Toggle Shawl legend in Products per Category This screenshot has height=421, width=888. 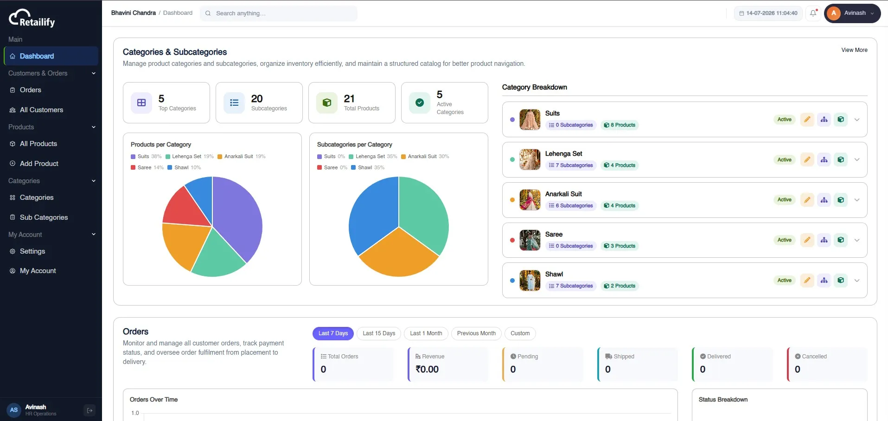[184, 167]
